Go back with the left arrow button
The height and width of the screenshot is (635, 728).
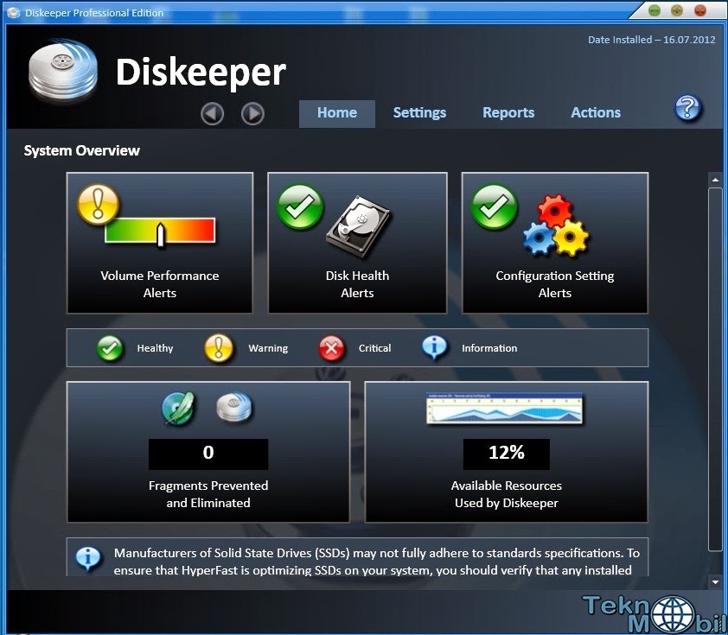[x=212, y=114]
